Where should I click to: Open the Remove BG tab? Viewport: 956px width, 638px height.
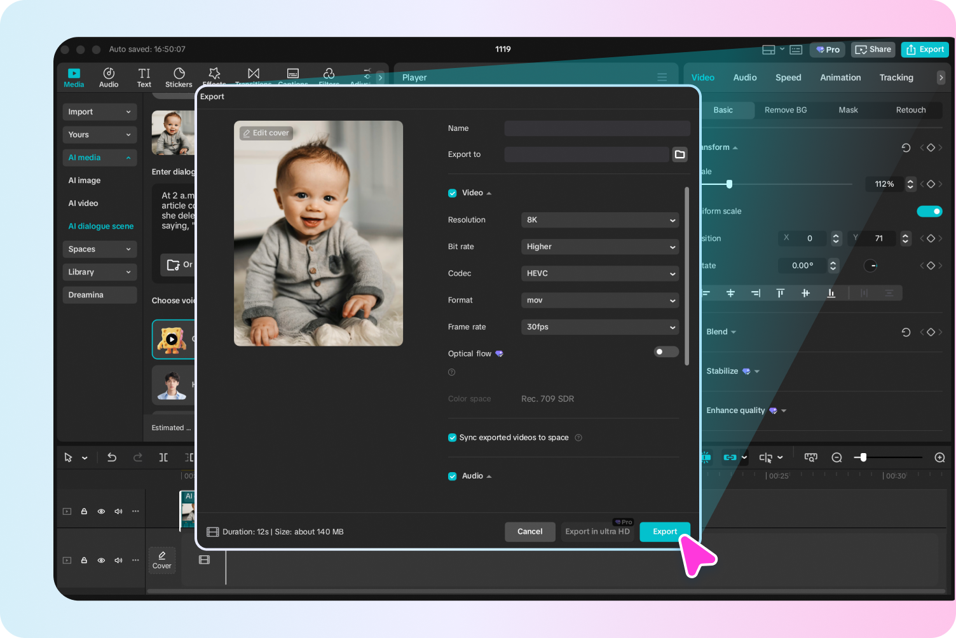[786, 110]
